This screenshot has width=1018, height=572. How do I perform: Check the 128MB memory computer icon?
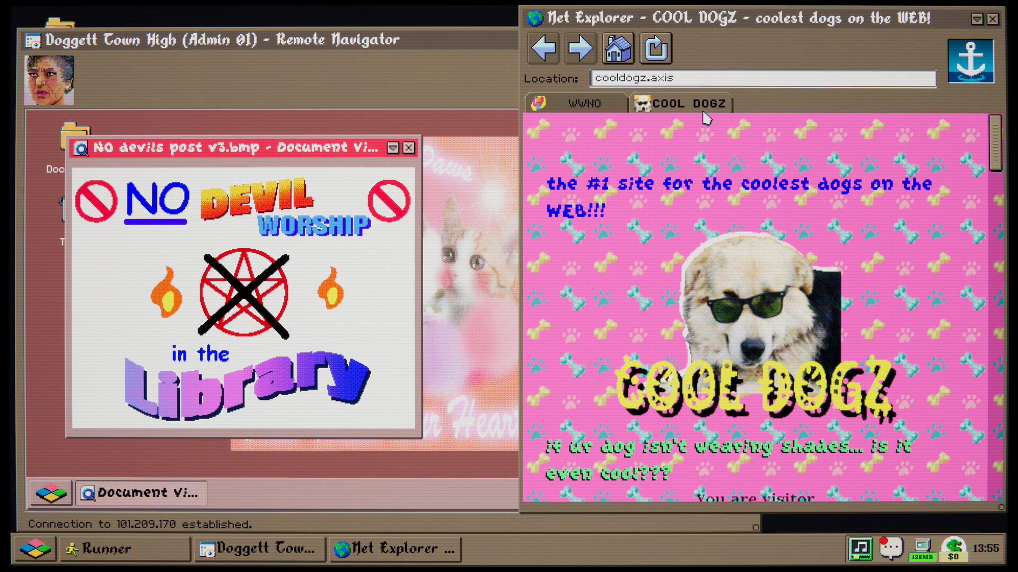click(922, 549)
